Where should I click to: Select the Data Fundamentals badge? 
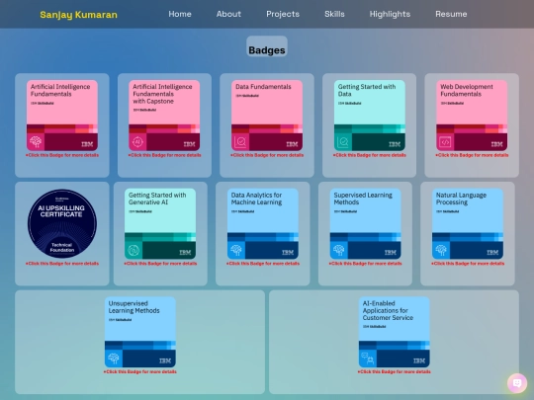(267, 116)
